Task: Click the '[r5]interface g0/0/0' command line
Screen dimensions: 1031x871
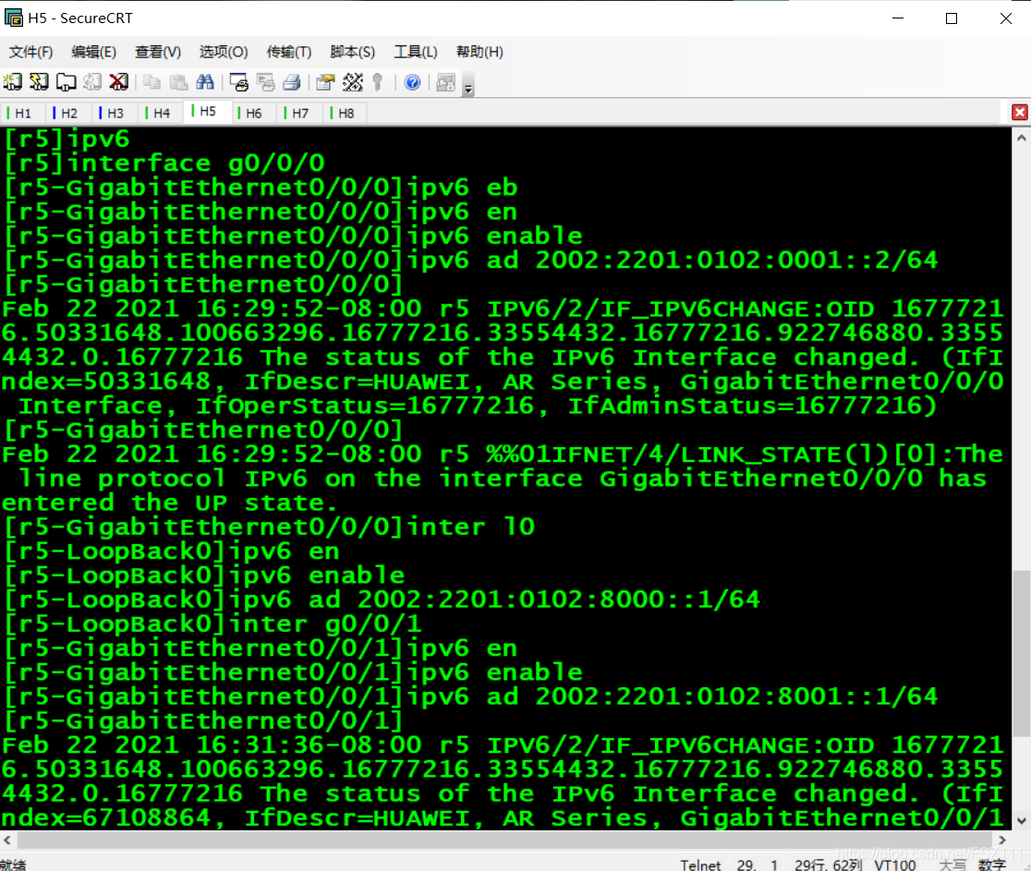Action: (164, 163)
